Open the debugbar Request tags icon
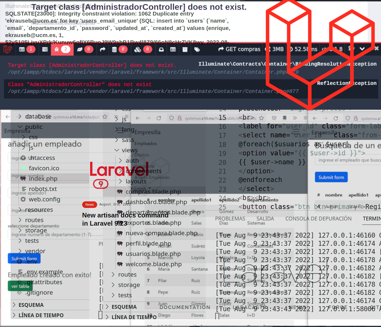 click(x=197, y=49)
